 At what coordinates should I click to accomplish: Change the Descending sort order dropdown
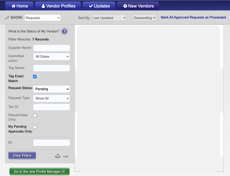coord(145,18)
